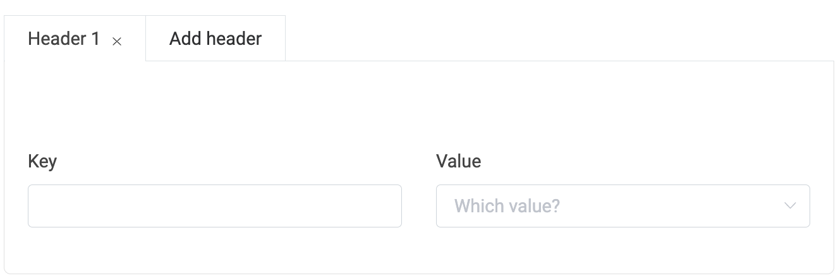The height and width of the screenshot is (278, 838).
Task: Click into the Key input field
Action: (214, 206)
